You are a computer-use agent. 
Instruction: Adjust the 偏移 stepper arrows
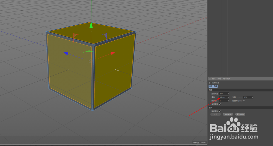pyautogui.click(x=228, y=97)
